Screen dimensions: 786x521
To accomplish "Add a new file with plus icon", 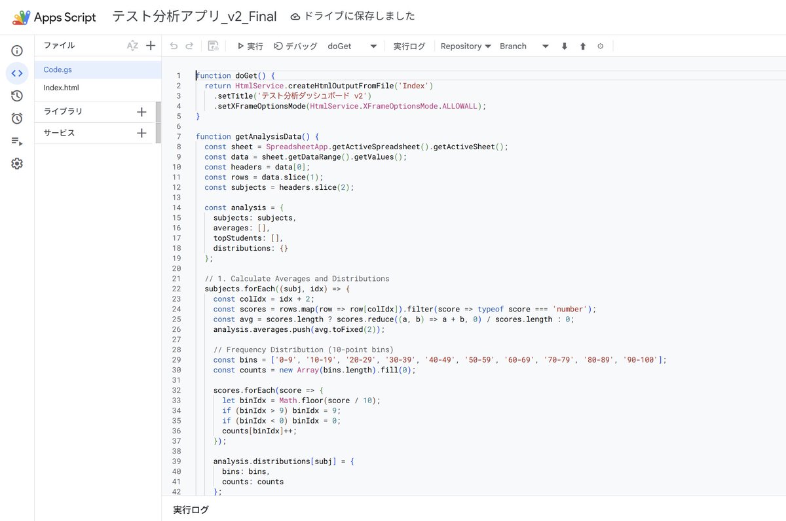I will [151, 46].
